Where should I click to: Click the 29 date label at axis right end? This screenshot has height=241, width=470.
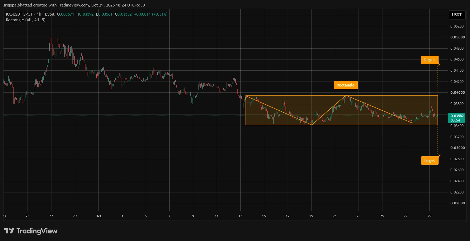click(429, 216)
